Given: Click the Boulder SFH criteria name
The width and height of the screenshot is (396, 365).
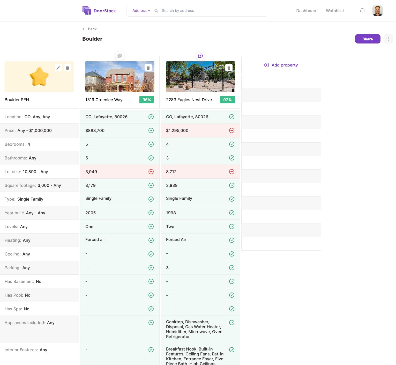Looking at the screenshot, I should tap(17, 100).
